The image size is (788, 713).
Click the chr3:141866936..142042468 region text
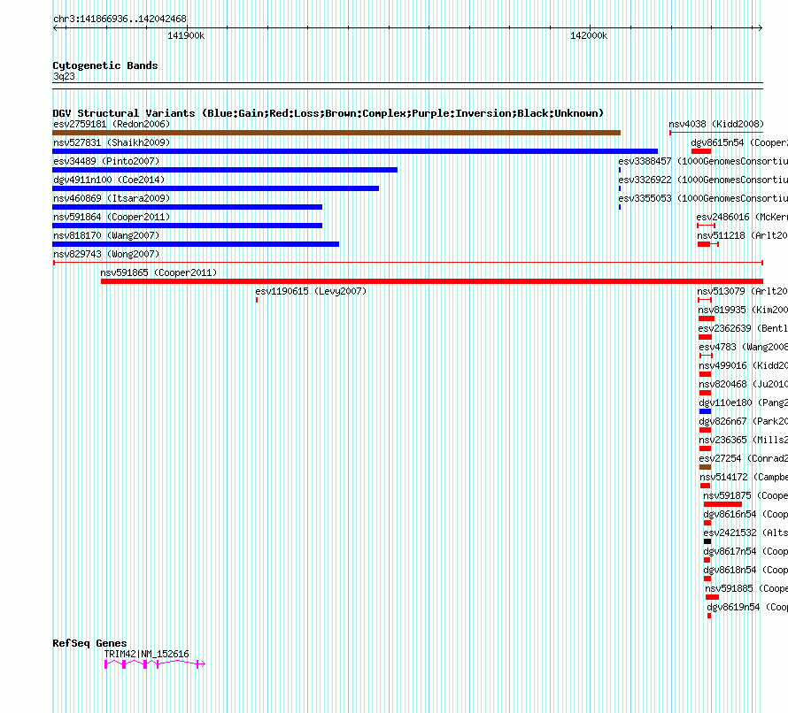(x=120, y=19)
